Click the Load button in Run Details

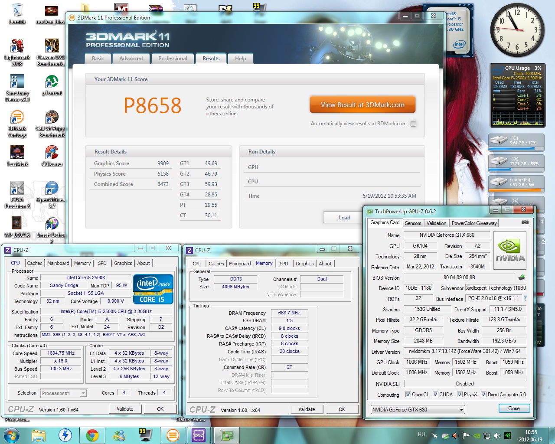[345, 218]
